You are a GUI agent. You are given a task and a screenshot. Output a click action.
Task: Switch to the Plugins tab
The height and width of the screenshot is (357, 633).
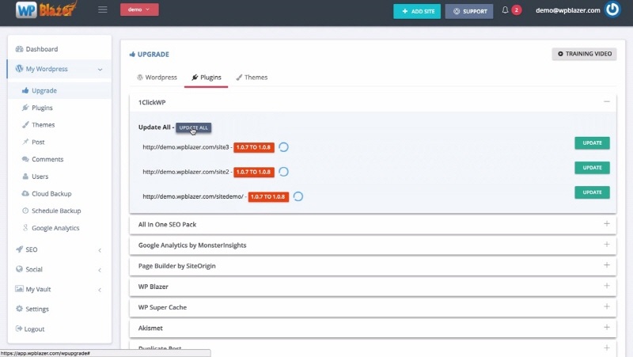pyautogui.click(x=207, y=77)
